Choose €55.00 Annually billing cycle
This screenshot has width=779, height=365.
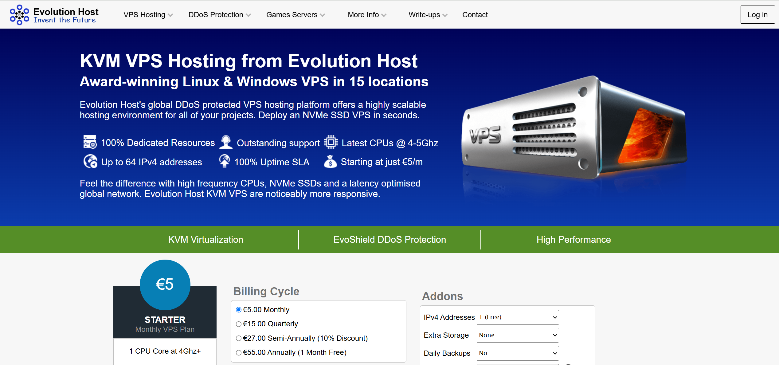pos(239,353)
